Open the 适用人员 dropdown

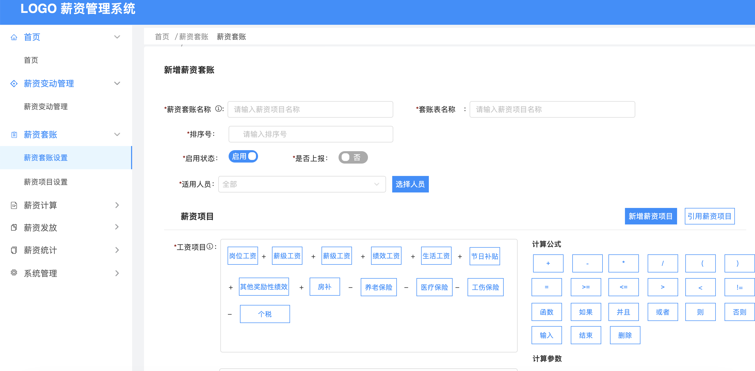pyautogui.click(x=302, y=184)
